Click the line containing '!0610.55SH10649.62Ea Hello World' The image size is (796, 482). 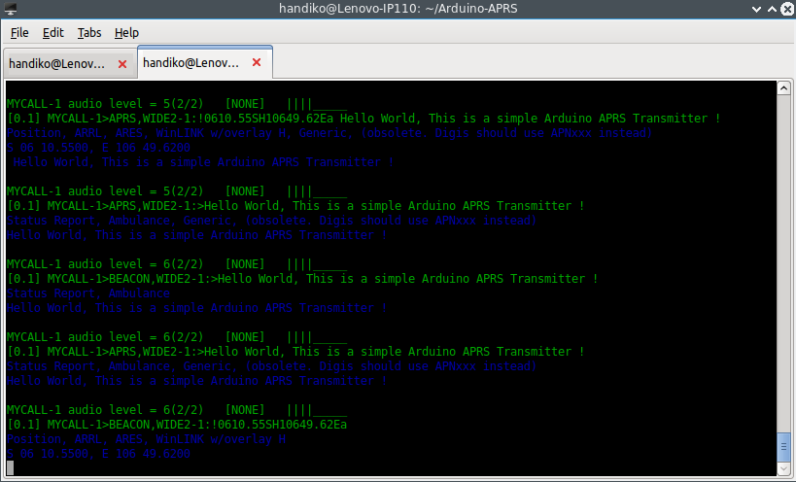(363, 119)
